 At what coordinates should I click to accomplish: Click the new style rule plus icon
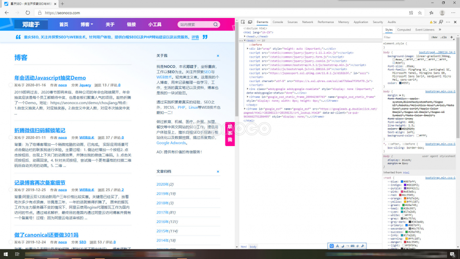(452, 37)
